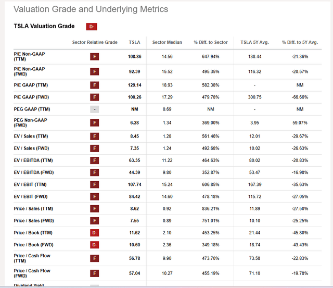Click F grade badge for P/E GAAP (FWD)
Screen dimensions: 333x288
pyautogui.click(x=95, y=97)
